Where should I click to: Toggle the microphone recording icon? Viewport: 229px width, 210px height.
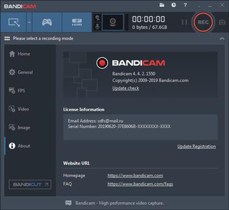pyautogui.click(x=97, y=27)
